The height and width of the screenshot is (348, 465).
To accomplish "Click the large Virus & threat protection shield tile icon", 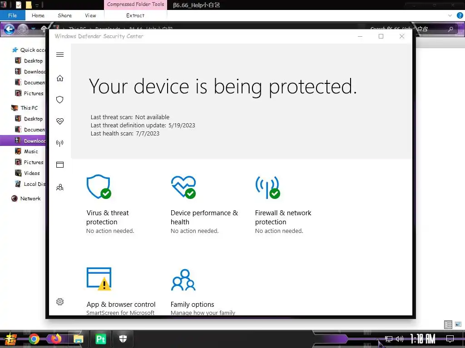I will [99, 187].
